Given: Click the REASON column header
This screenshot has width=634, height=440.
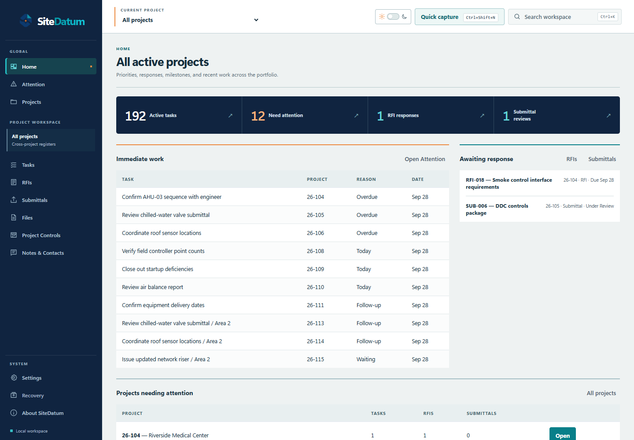Looking at the screenshot, I should click(x=366, y=179).
